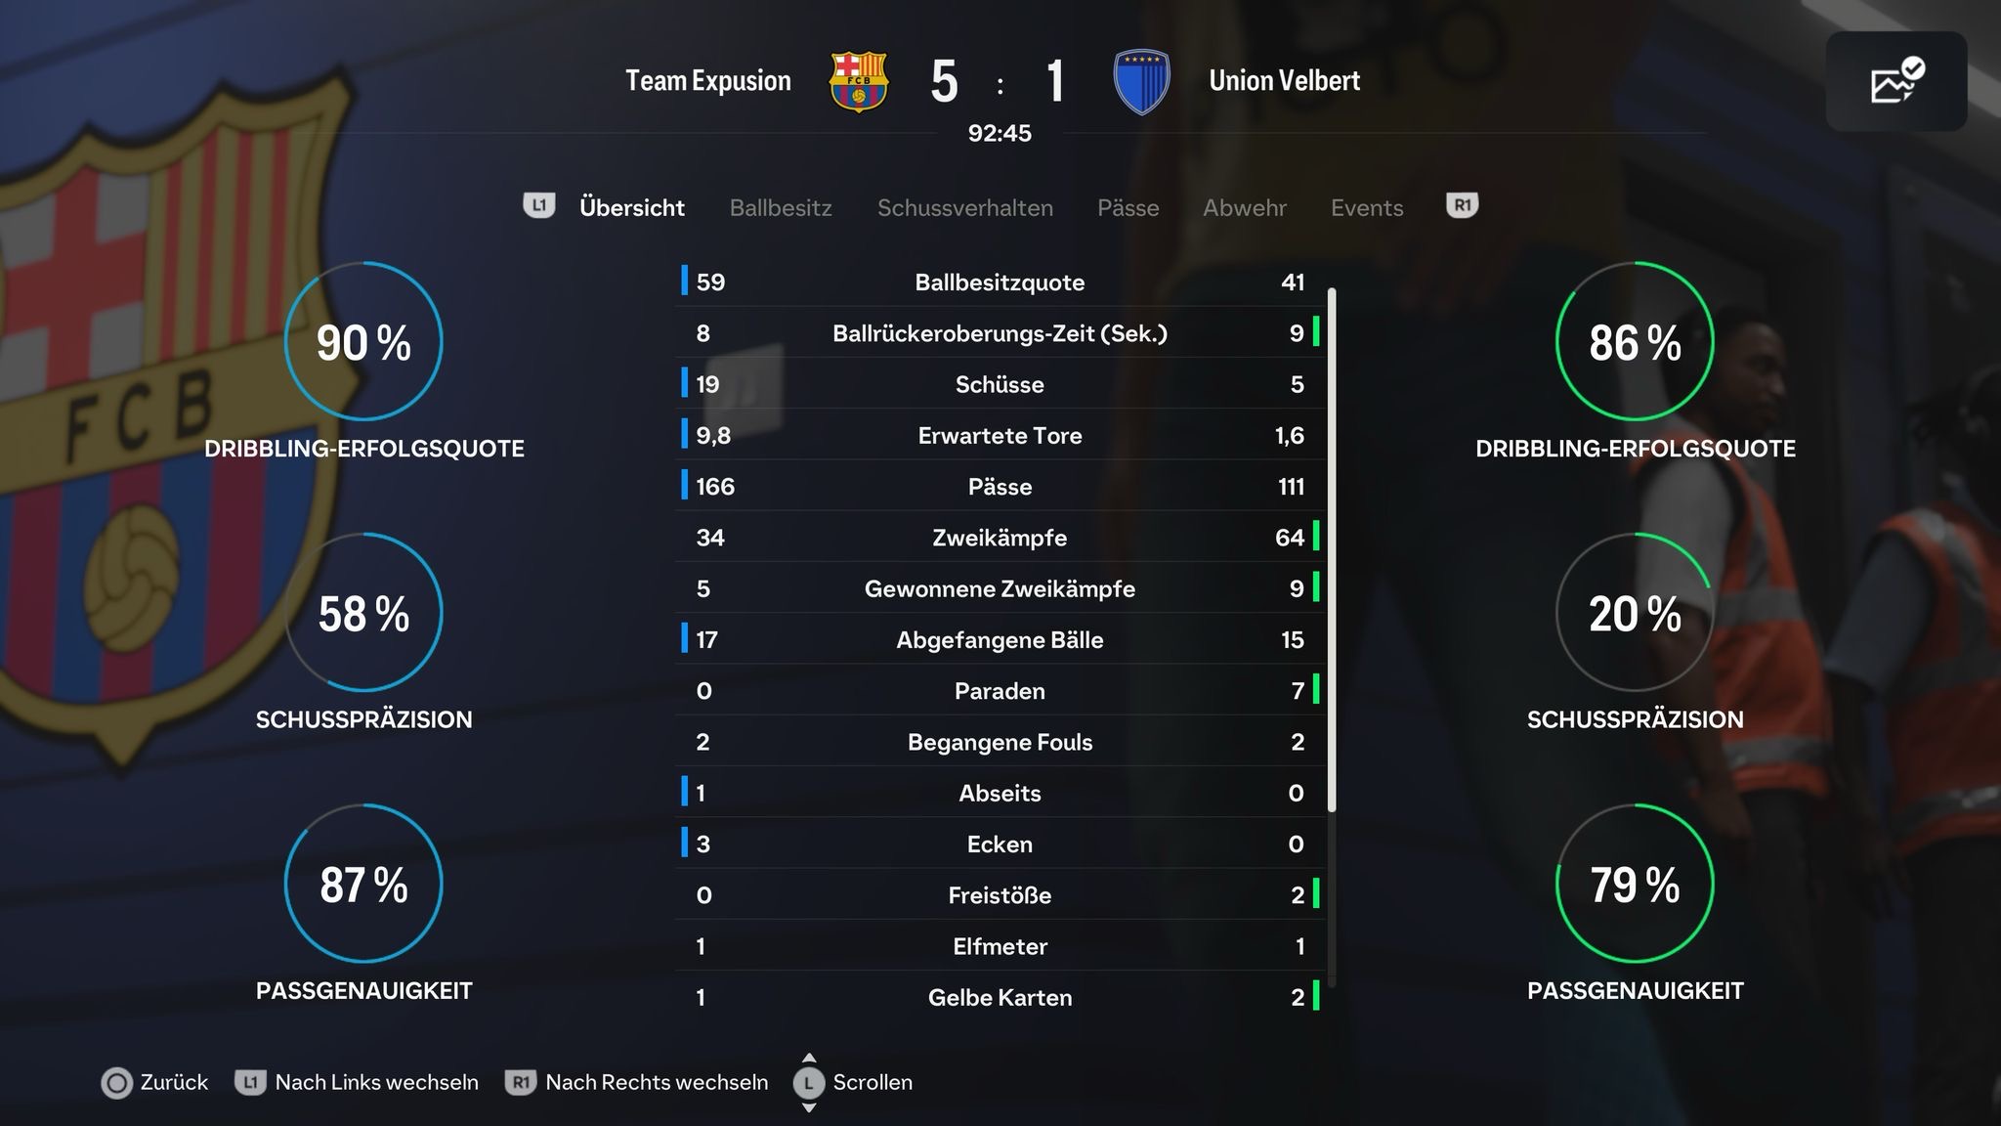The image size is (2001, 1126).
Task: Click the Nach Rechts wechseln label
Action: 657,1082
